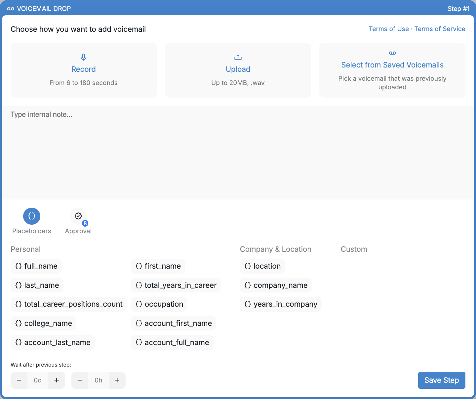The width and height of the screenshot is (476, 399).
Task: Add the location placeholder
Action: pos(262,266)
